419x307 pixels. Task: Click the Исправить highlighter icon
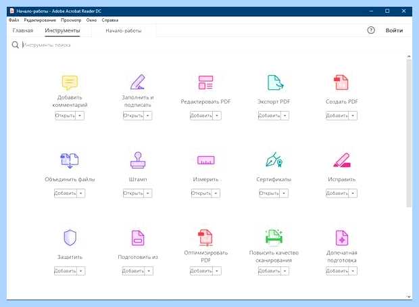point(342,160)
